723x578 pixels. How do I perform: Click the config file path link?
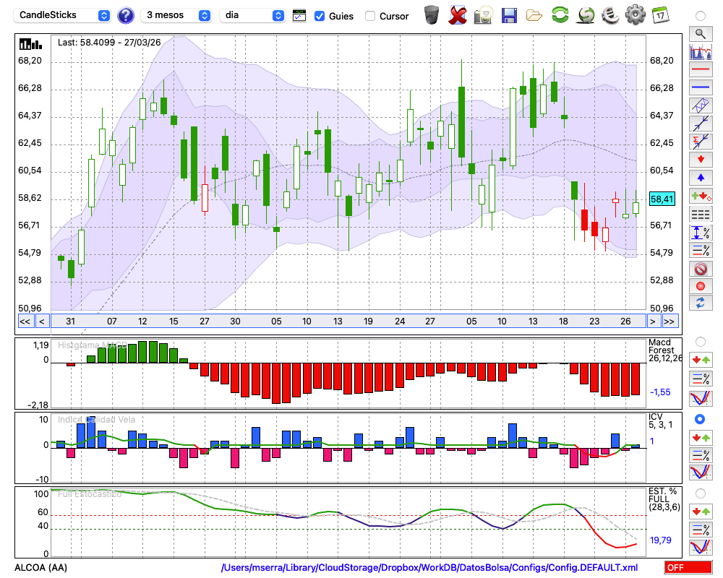tap(429, 568)
